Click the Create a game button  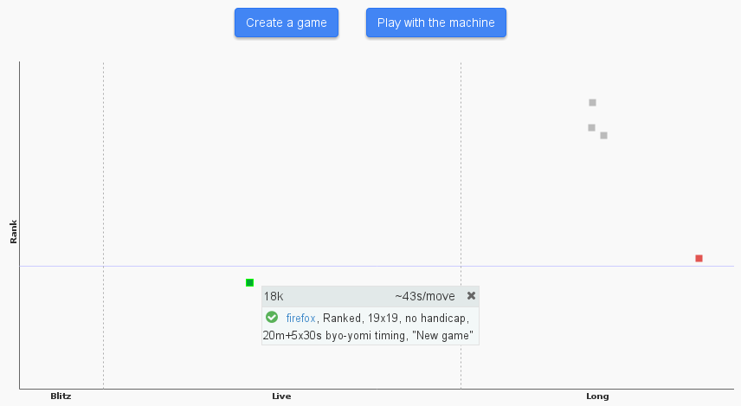287,23
